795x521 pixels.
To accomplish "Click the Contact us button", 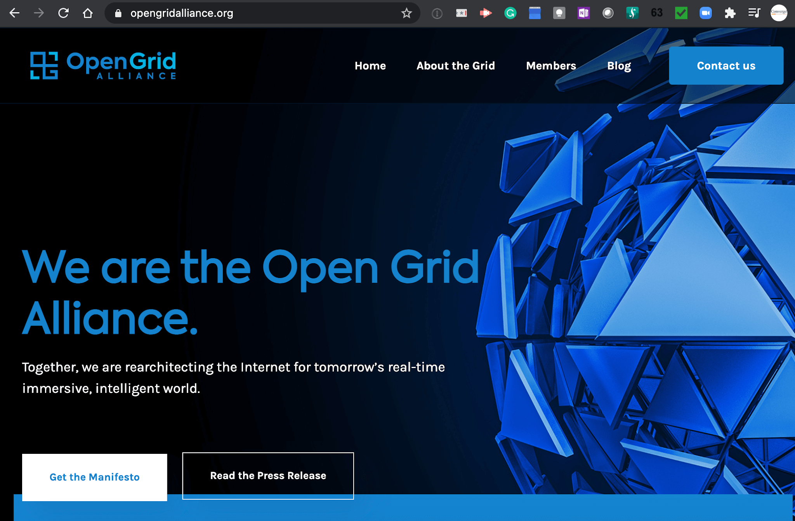I will coord(726,66).
